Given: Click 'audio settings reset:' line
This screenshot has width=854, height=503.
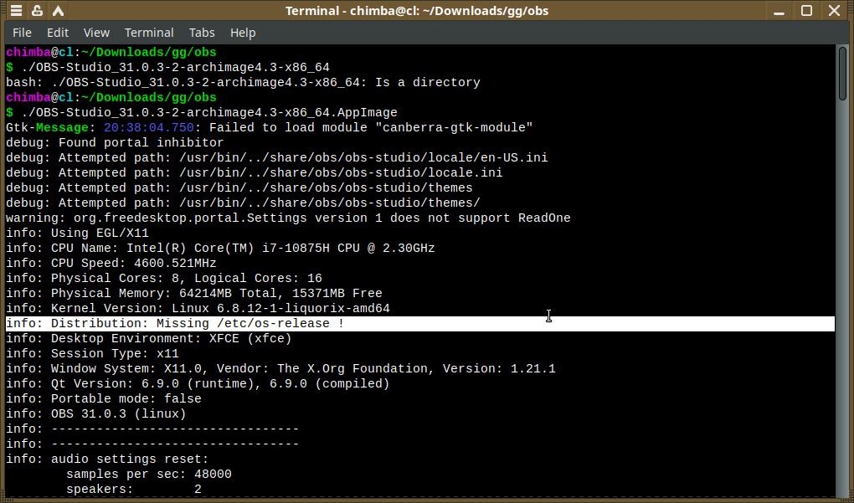Looking at the screenshot, I should [107, 459].
